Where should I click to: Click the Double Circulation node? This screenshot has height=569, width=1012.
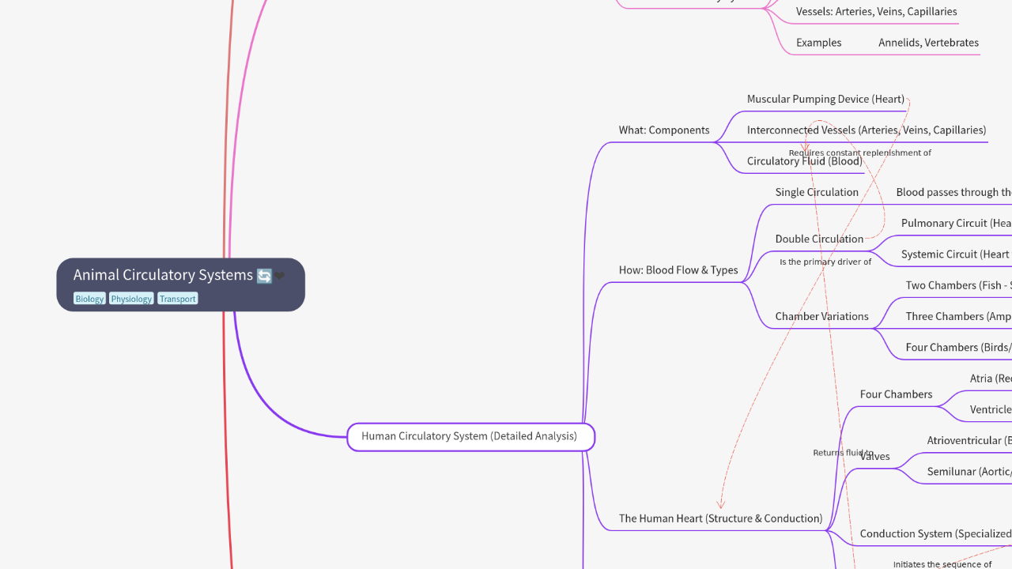pos(819,239)
